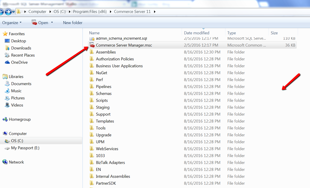This screenshot has width=310, height=188.
Task: Expand breadcrumb arrow after Commerce Server 11
Action: click(x=154, y=12)
